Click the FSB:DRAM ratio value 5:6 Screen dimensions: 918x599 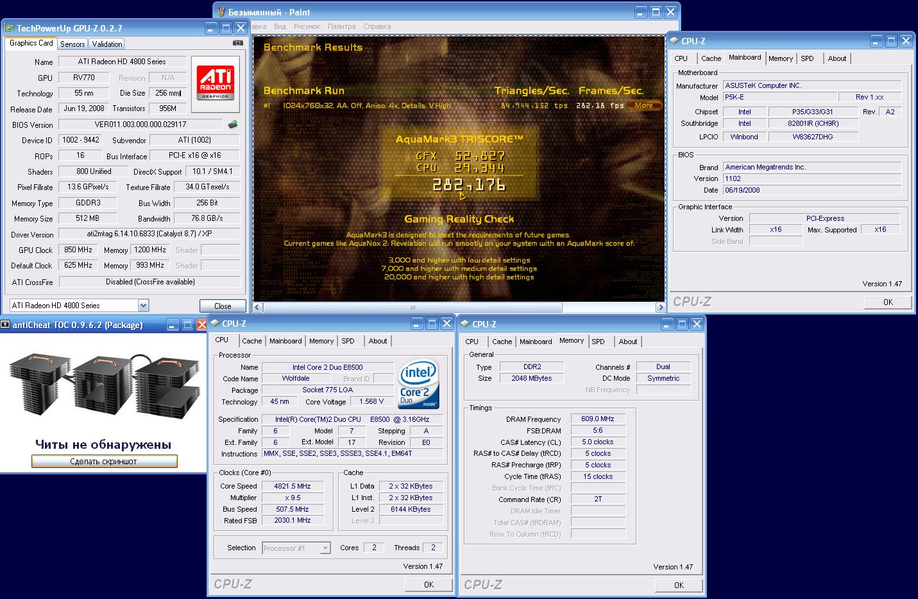pyautogui.click(x=598, y=430)
